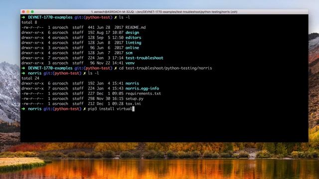This screenshot has height=179, width=319.
Task: Click the yellow ✗ on the last prompt
Action: [x=85, y=109]
